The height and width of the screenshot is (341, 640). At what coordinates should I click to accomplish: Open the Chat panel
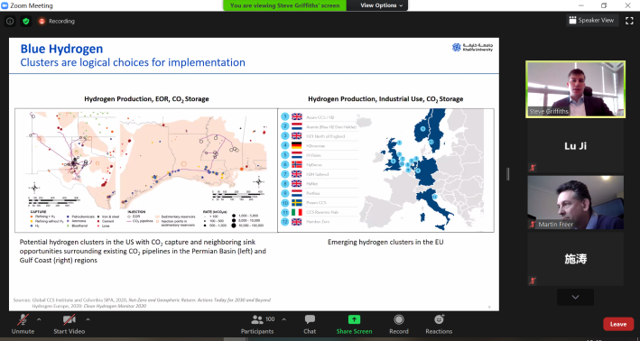click(310, 324)
